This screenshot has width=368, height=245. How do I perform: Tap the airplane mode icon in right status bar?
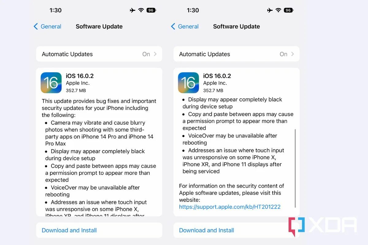click(x=270, y=10)
